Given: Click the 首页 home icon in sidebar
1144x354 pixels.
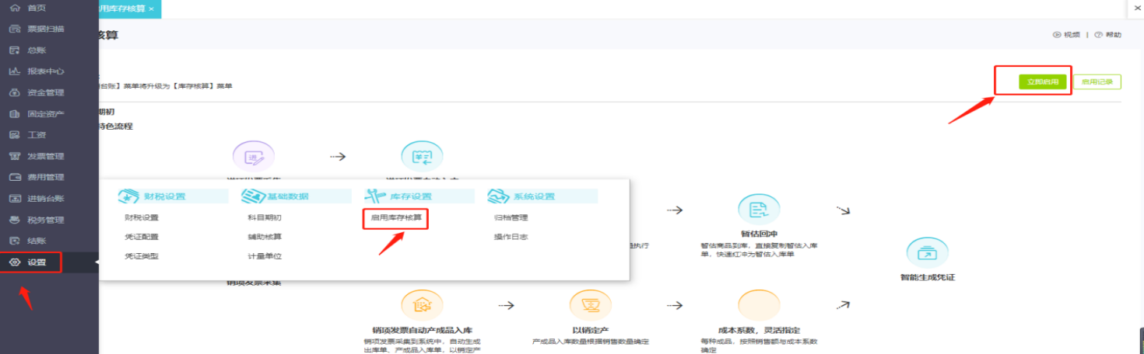Looking at the screenshot, I should point(13,8).
